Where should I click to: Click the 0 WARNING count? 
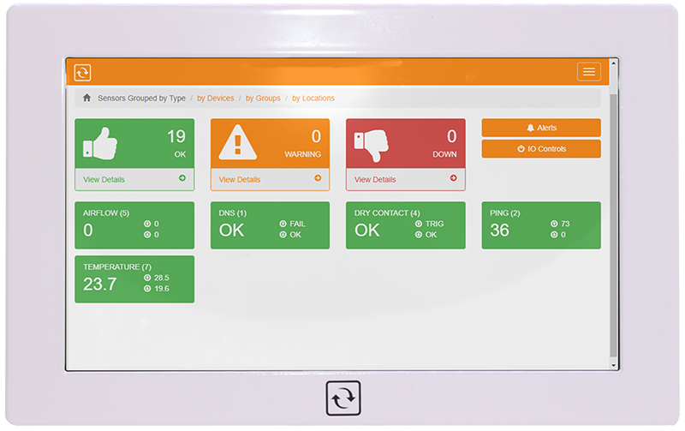click(316, 136)
